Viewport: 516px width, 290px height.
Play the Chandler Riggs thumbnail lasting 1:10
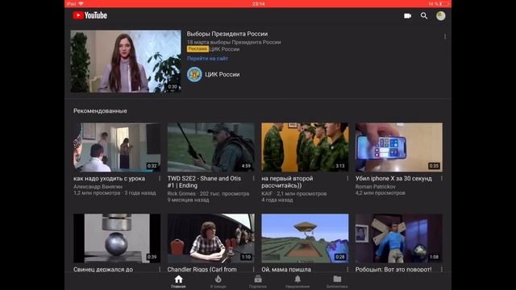tap(211, 238)
